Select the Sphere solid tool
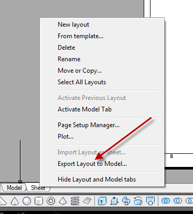The image size is (193, 214). (27, 201)
